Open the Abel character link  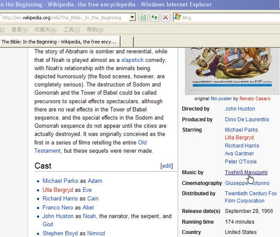tap(88, 207)
